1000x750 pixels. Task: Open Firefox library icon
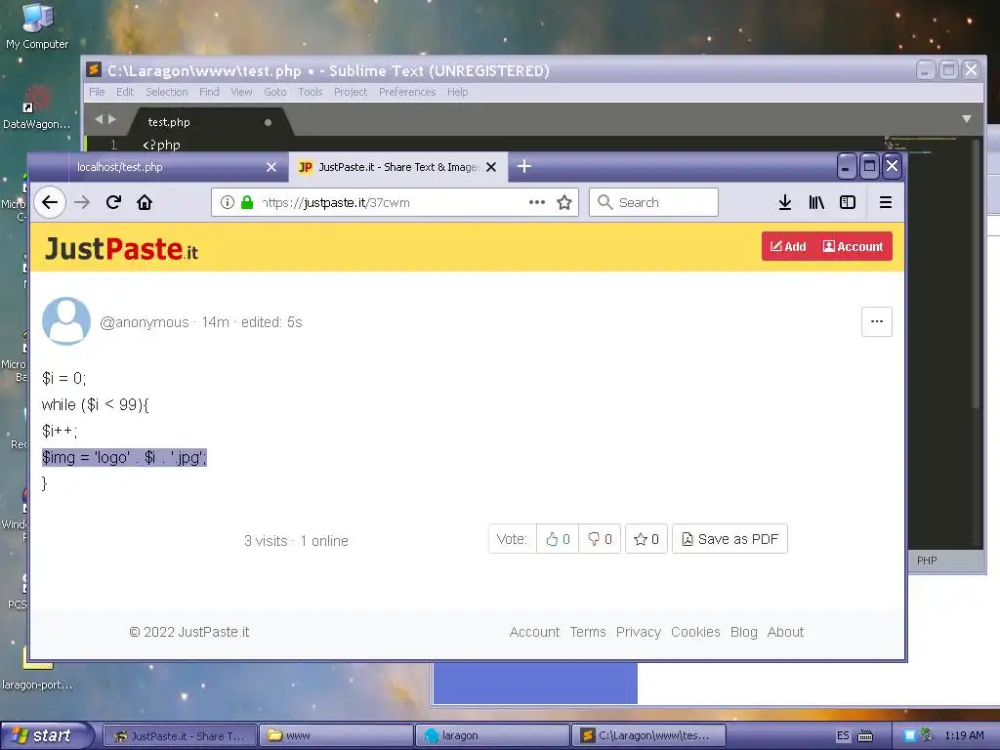coord(816,203)
